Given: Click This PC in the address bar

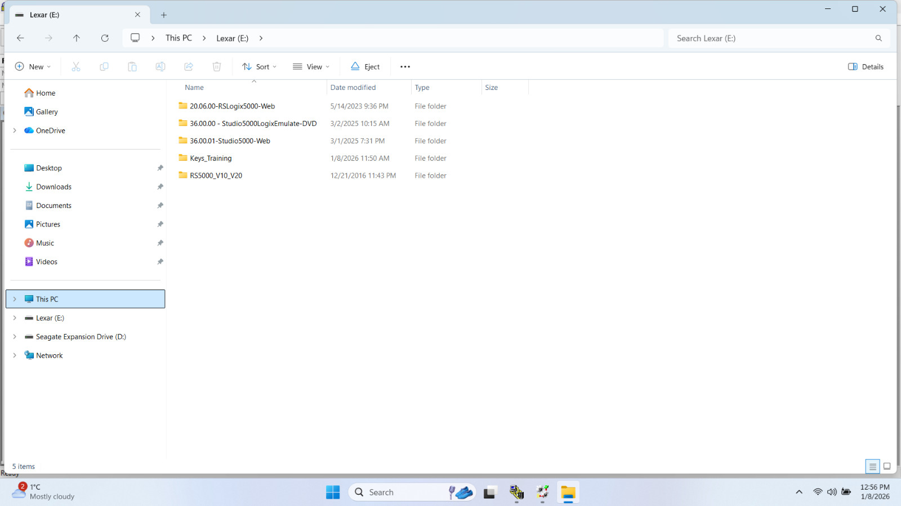Looking at the screenshot, I should pyautogui.click(x=179, y=38).
